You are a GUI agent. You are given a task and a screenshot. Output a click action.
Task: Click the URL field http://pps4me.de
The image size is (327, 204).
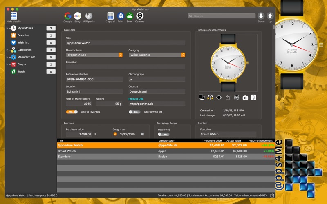pyautogui.click(x=157, y=104)
